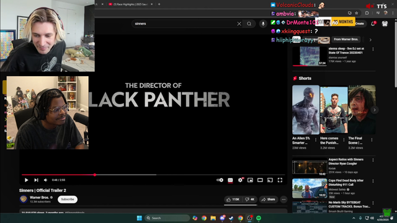Open 'No Man's Sky BYTEBEAT' video title
This screenshot has width=397, height=223.
coord(349,204)
